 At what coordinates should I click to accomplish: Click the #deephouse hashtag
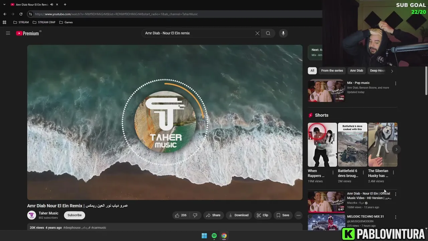pos(72,228)
